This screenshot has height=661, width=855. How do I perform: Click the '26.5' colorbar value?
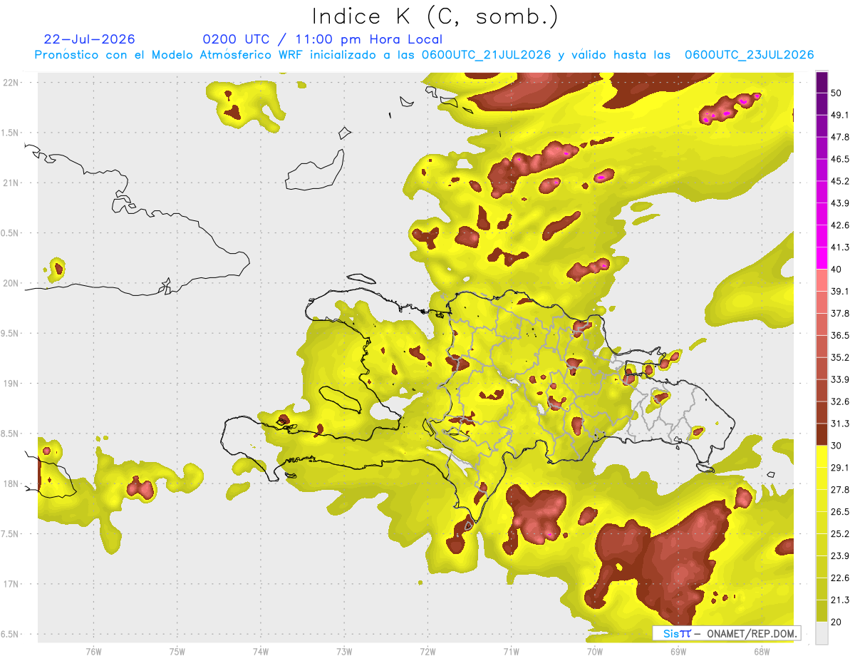coord(839,512)
